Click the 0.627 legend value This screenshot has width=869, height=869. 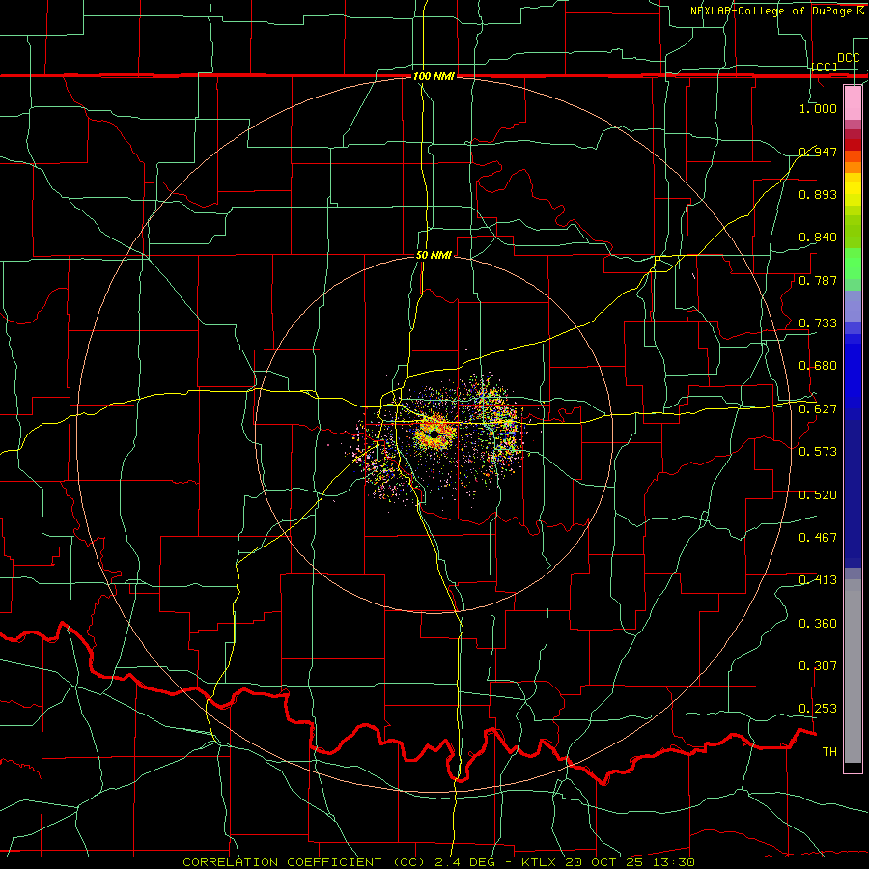click(818, 409)
